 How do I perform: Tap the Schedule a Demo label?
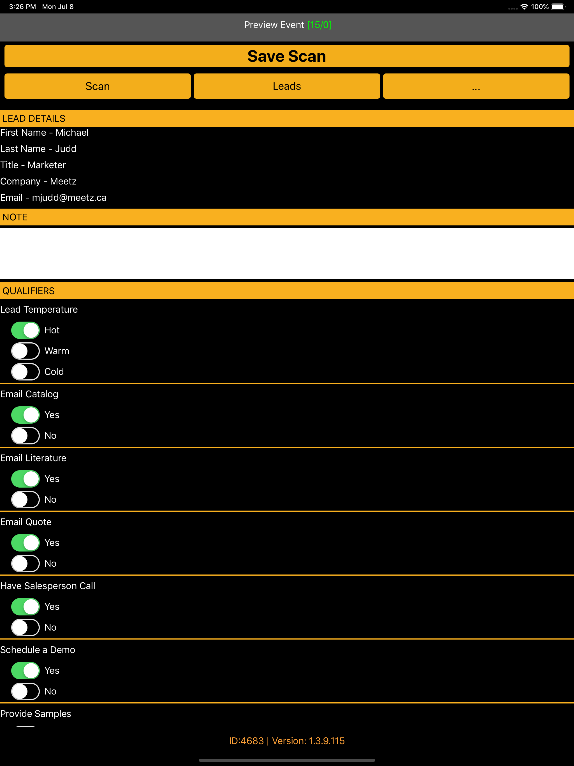tap(38, 650)
